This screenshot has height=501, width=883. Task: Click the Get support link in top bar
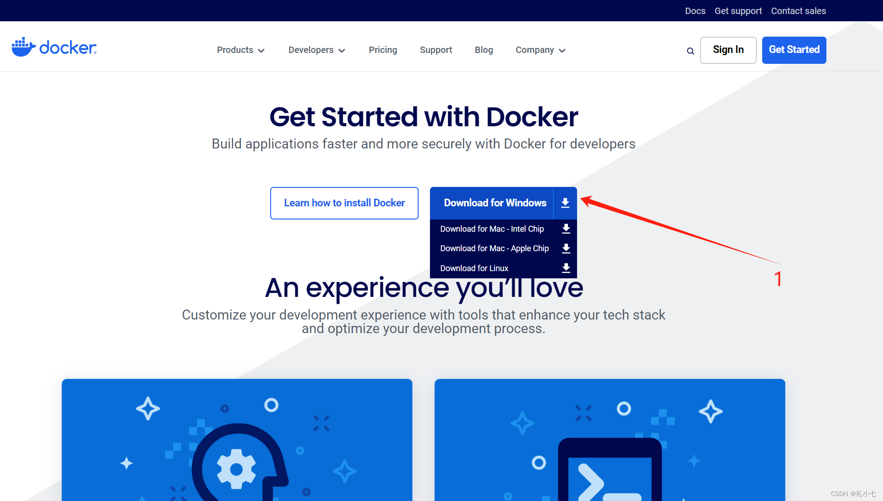point(737,10)
